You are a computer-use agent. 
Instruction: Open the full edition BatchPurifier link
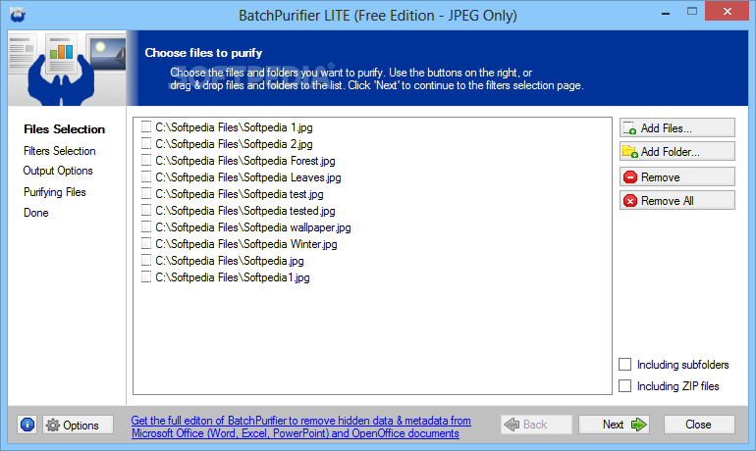point(300,426)
